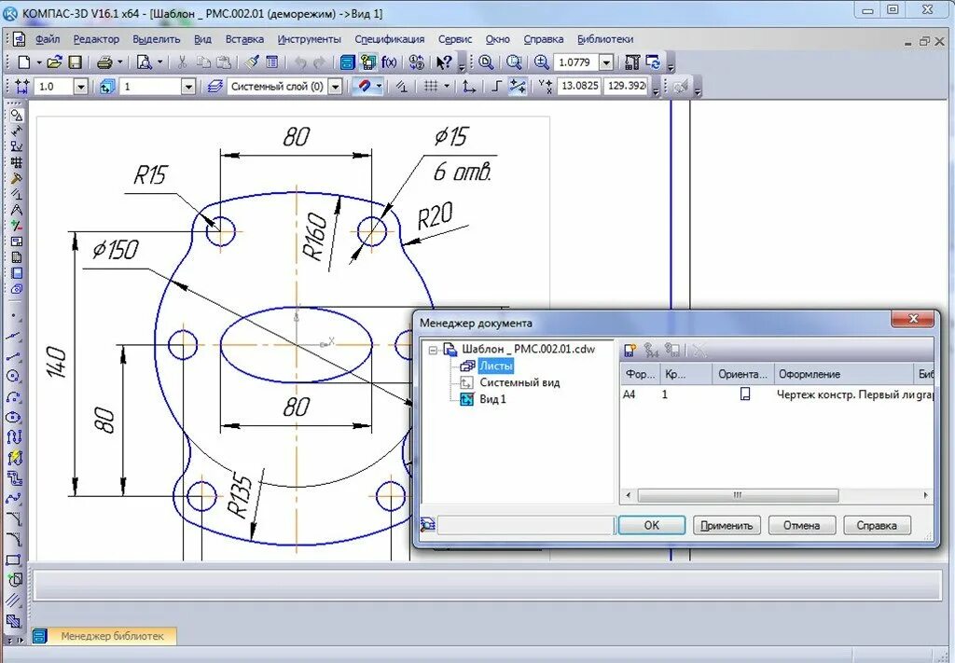Select the Circle tool in left toolbar
This screenshot has height=663, width=955.
coord(15,376)
